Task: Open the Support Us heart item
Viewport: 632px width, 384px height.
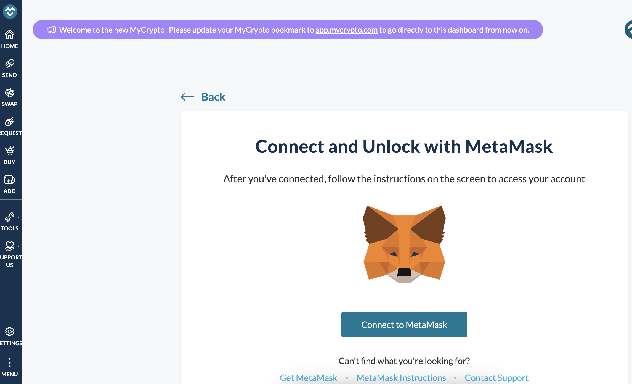Action: click(x=9, y=246)
